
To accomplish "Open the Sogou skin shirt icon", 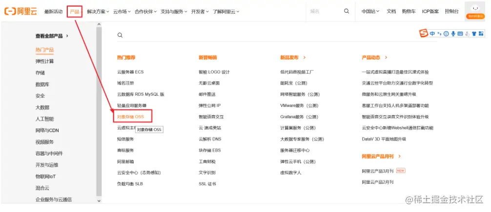I will pos(474,34).
